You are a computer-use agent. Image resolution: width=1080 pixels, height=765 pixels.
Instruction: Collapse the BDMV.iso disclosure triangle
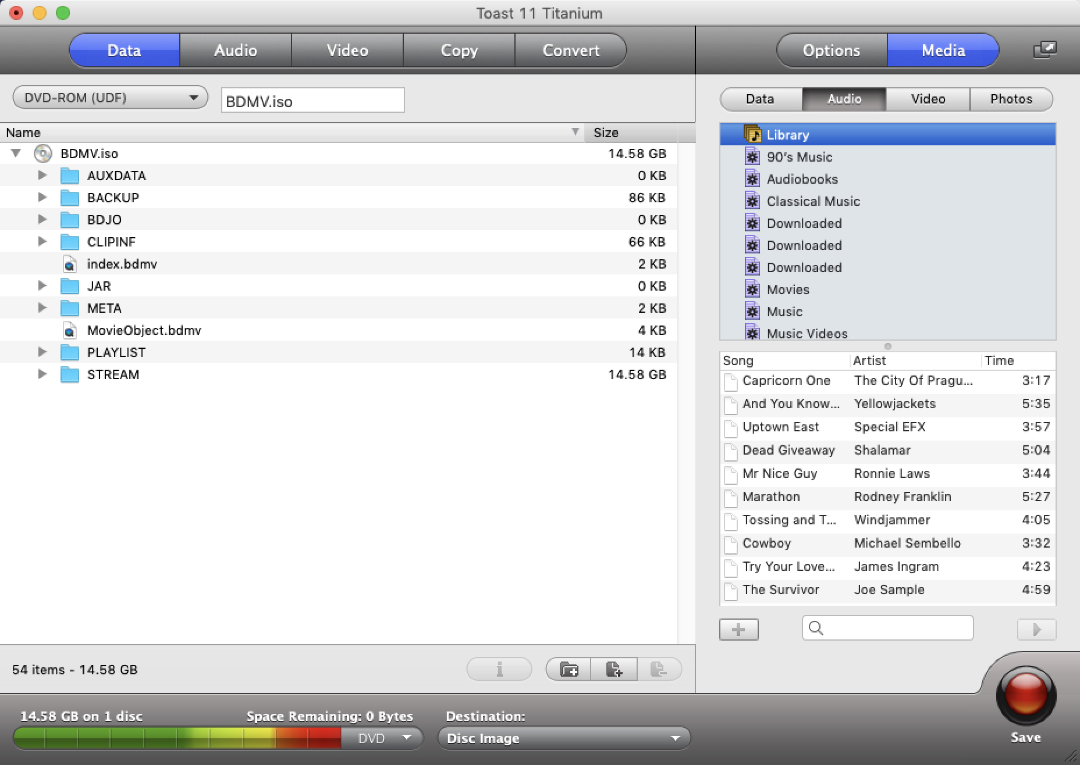(x=16, y=153)
